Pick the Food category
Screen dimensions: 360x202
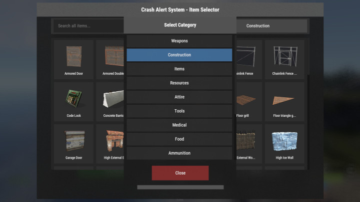coord(179,139)
